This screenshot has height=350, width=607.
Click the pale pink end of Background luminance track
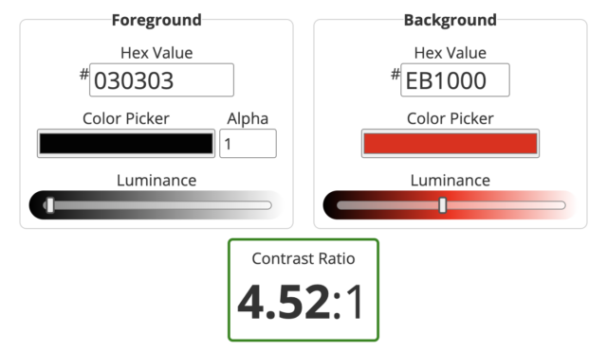561,205
